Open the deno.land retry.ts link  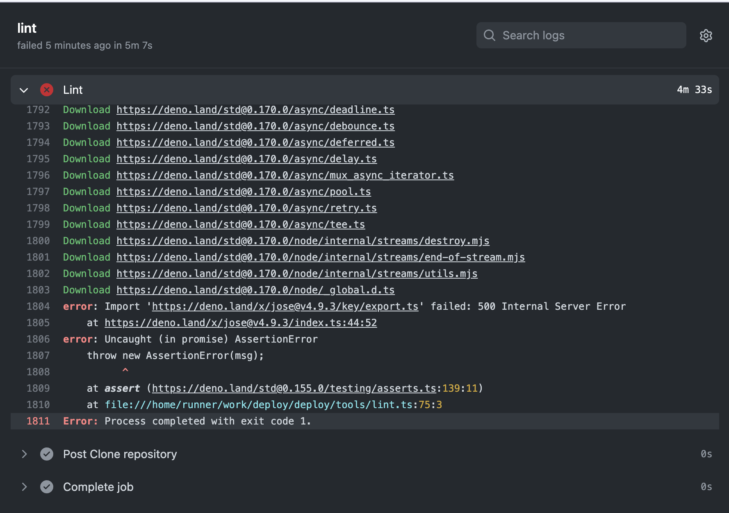click(246, 208)
